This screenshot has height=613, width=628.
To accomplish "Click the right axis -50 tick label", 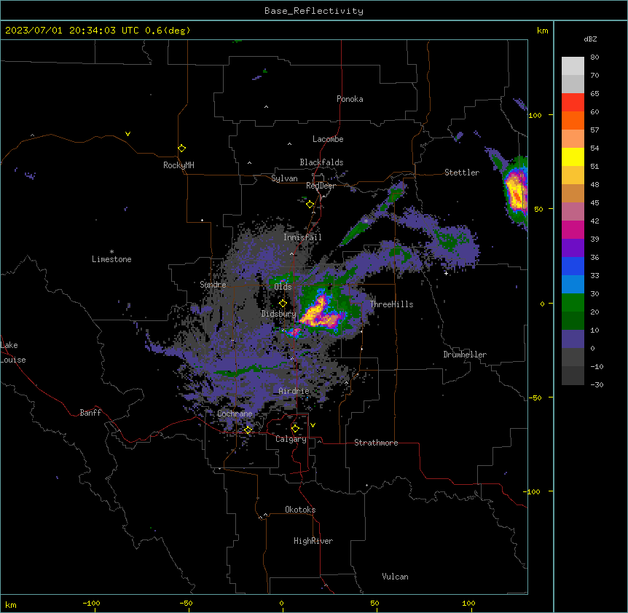I will click(535, 398).
